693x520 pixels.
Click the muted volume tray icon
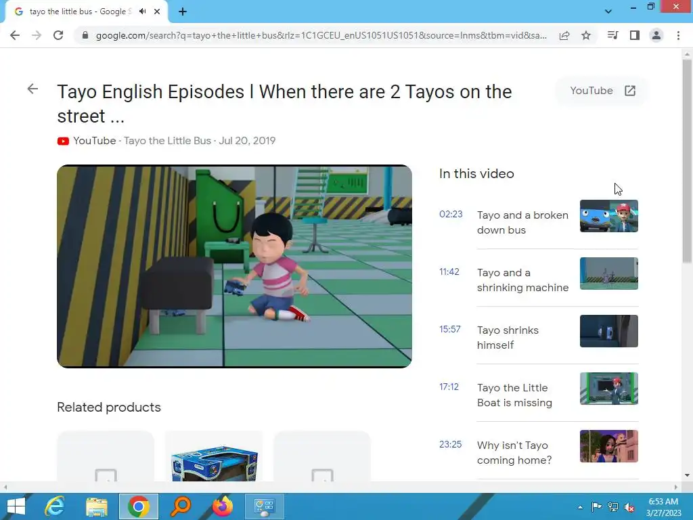[x=629, y=507]
